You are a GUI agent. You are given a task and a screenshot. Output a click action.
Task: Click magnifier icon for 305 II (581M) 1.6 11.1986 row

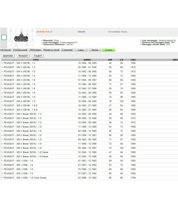pyautogui.click(x=2, y=76)
